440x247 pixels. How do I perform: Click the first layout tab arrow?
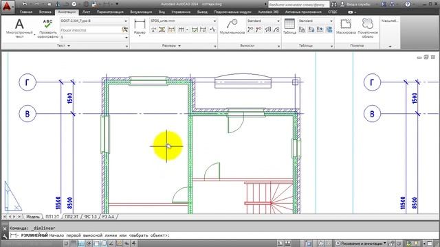tap(5, 217)
